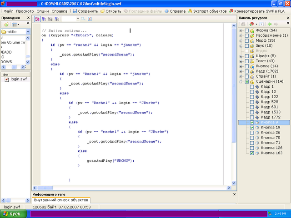Click the login.swf file icon in file list

point(7,79)
